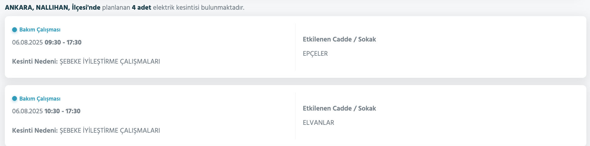
Task: Click the bold "4 adet" count in the header
Action: pos(141,8)
